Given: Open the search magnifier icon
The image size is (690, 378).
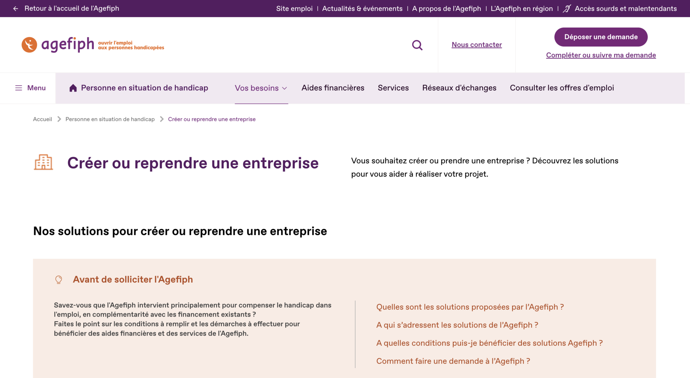Looking at the screenshot, I should coord(417,45).
